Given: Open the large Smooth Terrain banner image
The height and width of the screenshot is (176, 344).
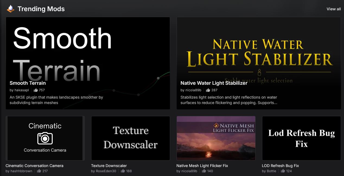Looking at the screenshot, I should (88, 63).
